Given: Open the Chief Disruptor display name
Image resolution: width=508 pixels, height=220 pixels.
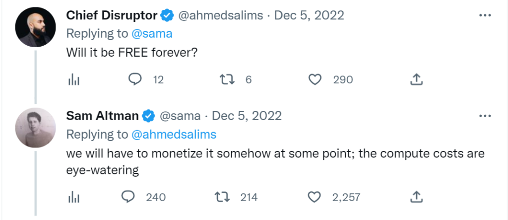Looking at the screenshot, I should [x=112, y=15].
